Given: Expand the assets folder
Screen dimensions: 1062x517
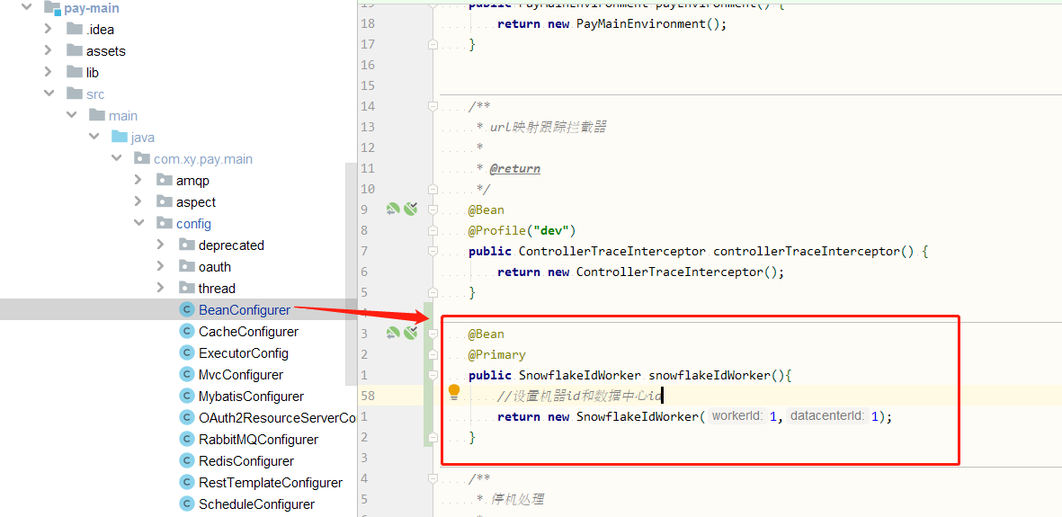Looking at the screenshot, I should [48, 51].
